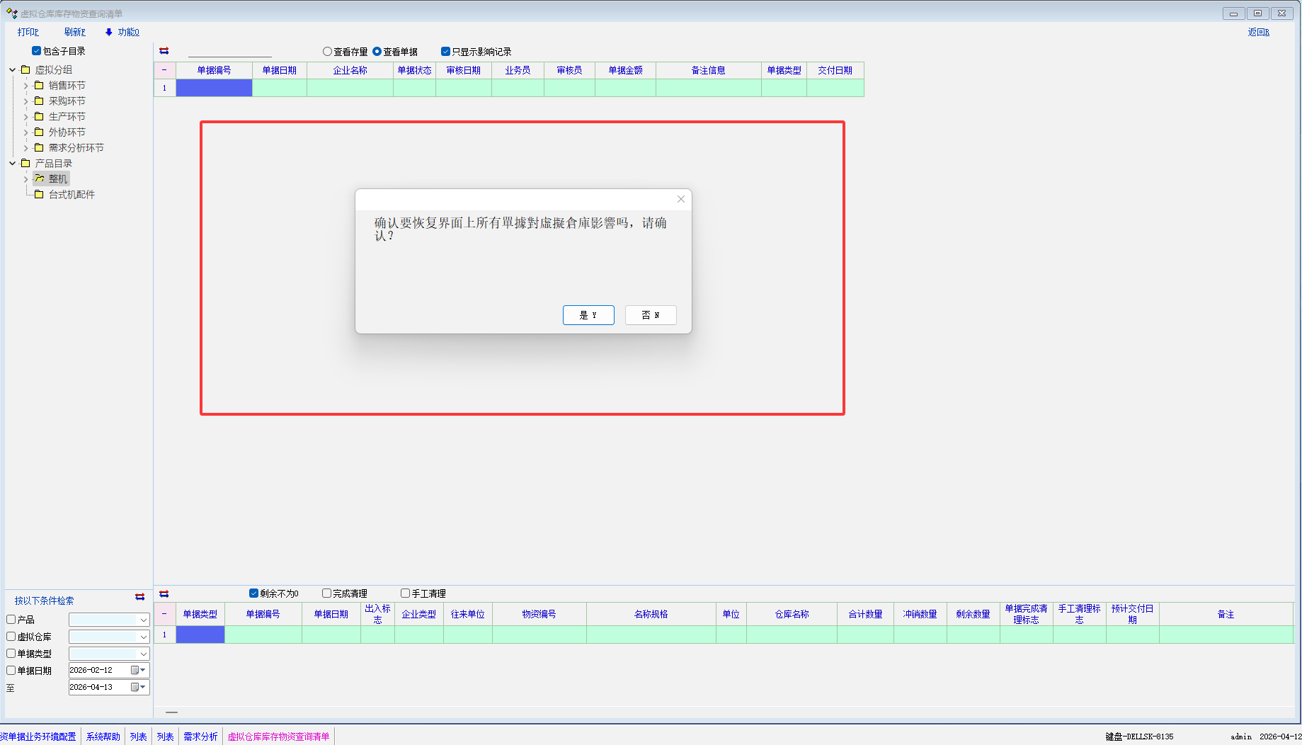Select the 查看存量 radio button
This screenshot has height=745, width=1302.
click(x=327, y=52)
